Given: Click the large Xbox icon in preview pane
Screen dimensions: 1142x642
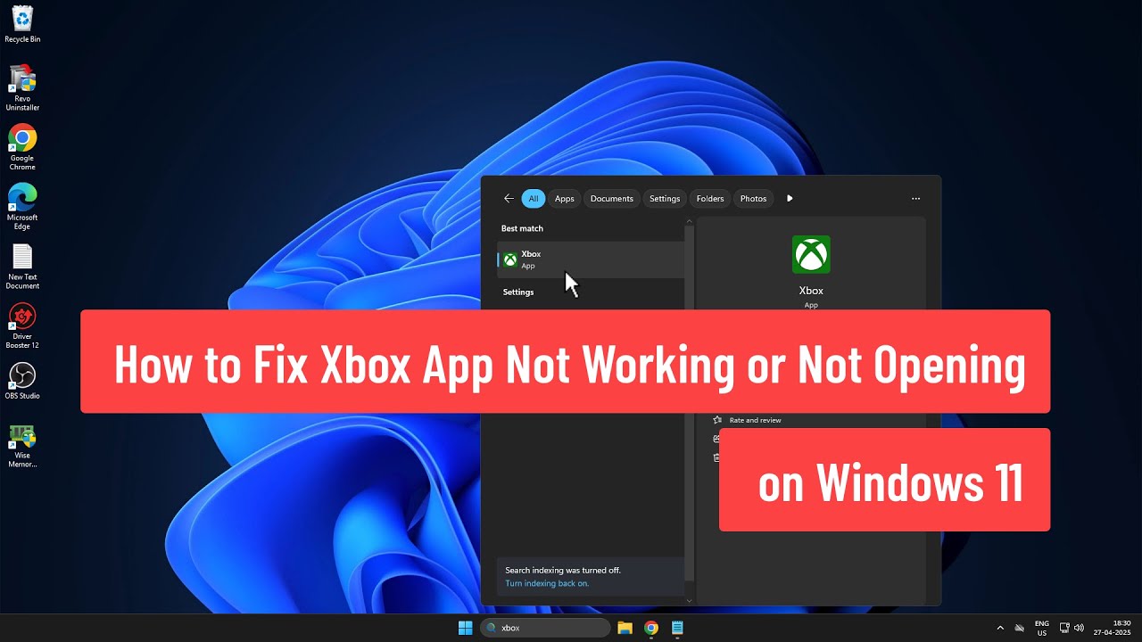Looking at the screenshot, I should tap(811, 255).
